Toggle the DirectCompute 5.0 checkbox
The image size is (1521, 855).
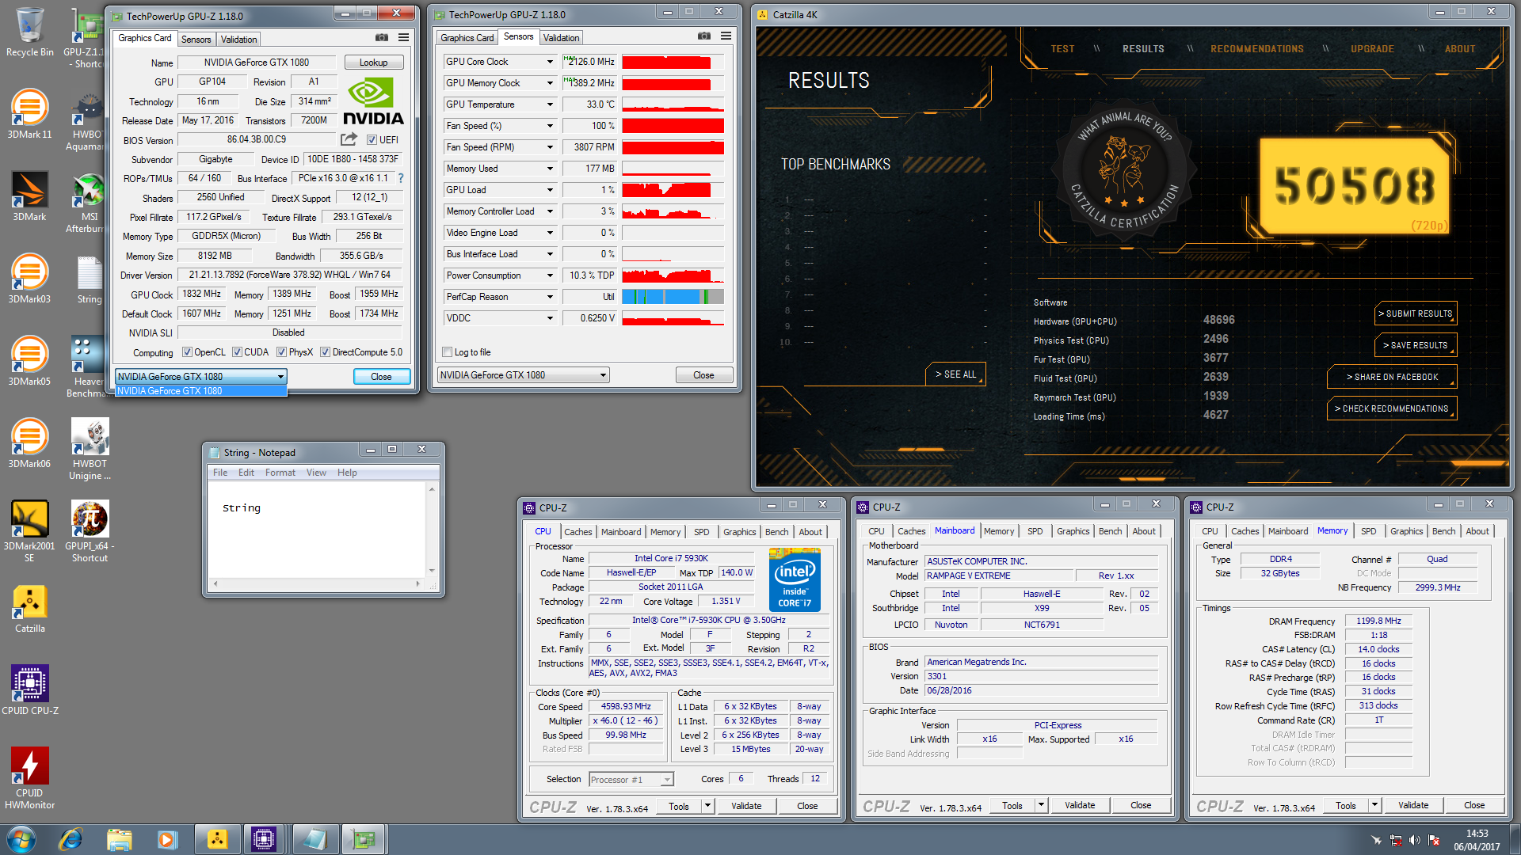coord(325,352)
